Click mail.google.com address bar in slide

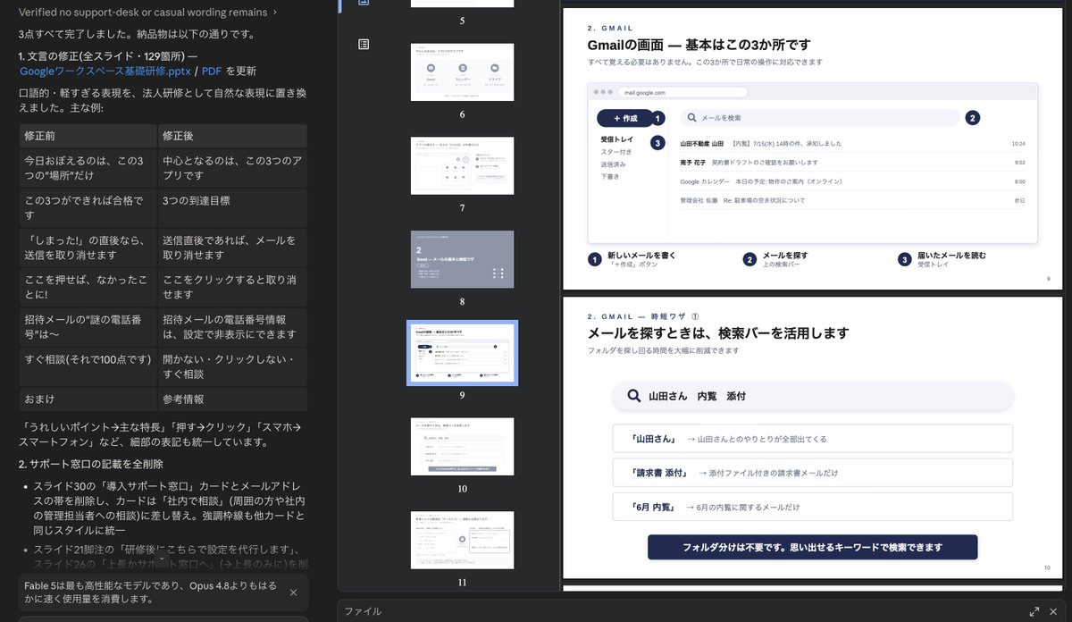(683, 92)
